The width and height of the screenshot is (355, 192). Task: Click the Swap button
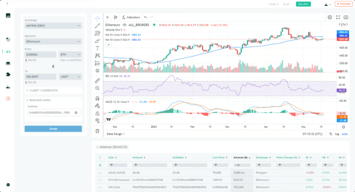[53, 129]
